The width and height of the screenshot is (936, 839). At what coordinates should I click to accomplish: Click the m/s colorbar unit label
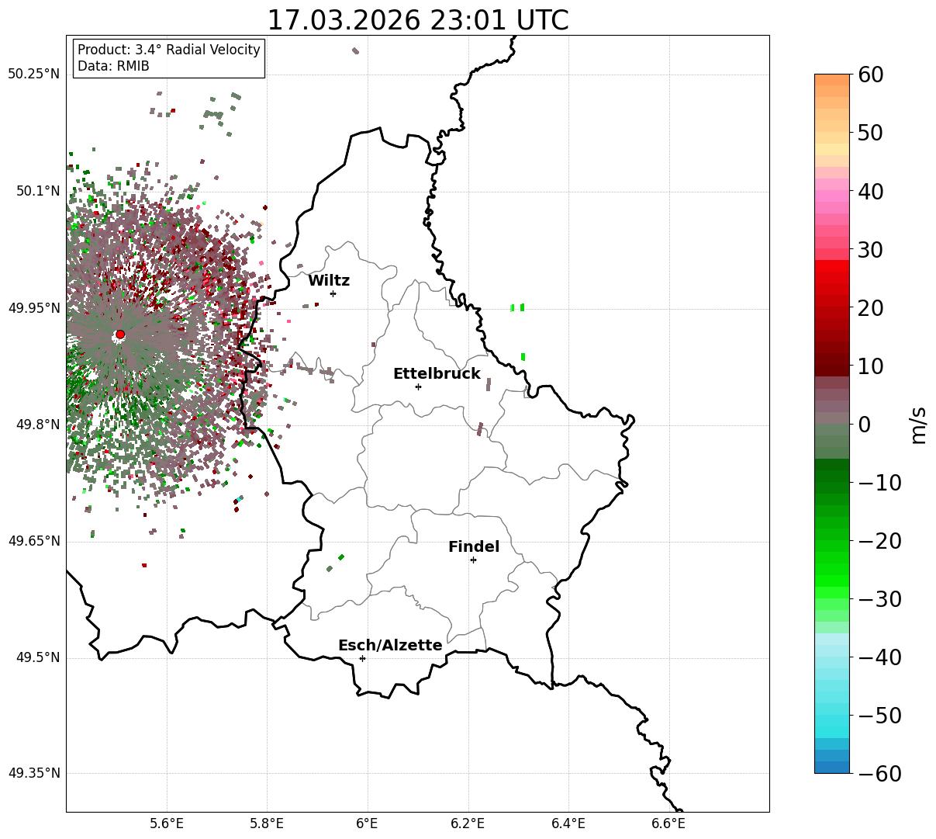click(919, 424)
